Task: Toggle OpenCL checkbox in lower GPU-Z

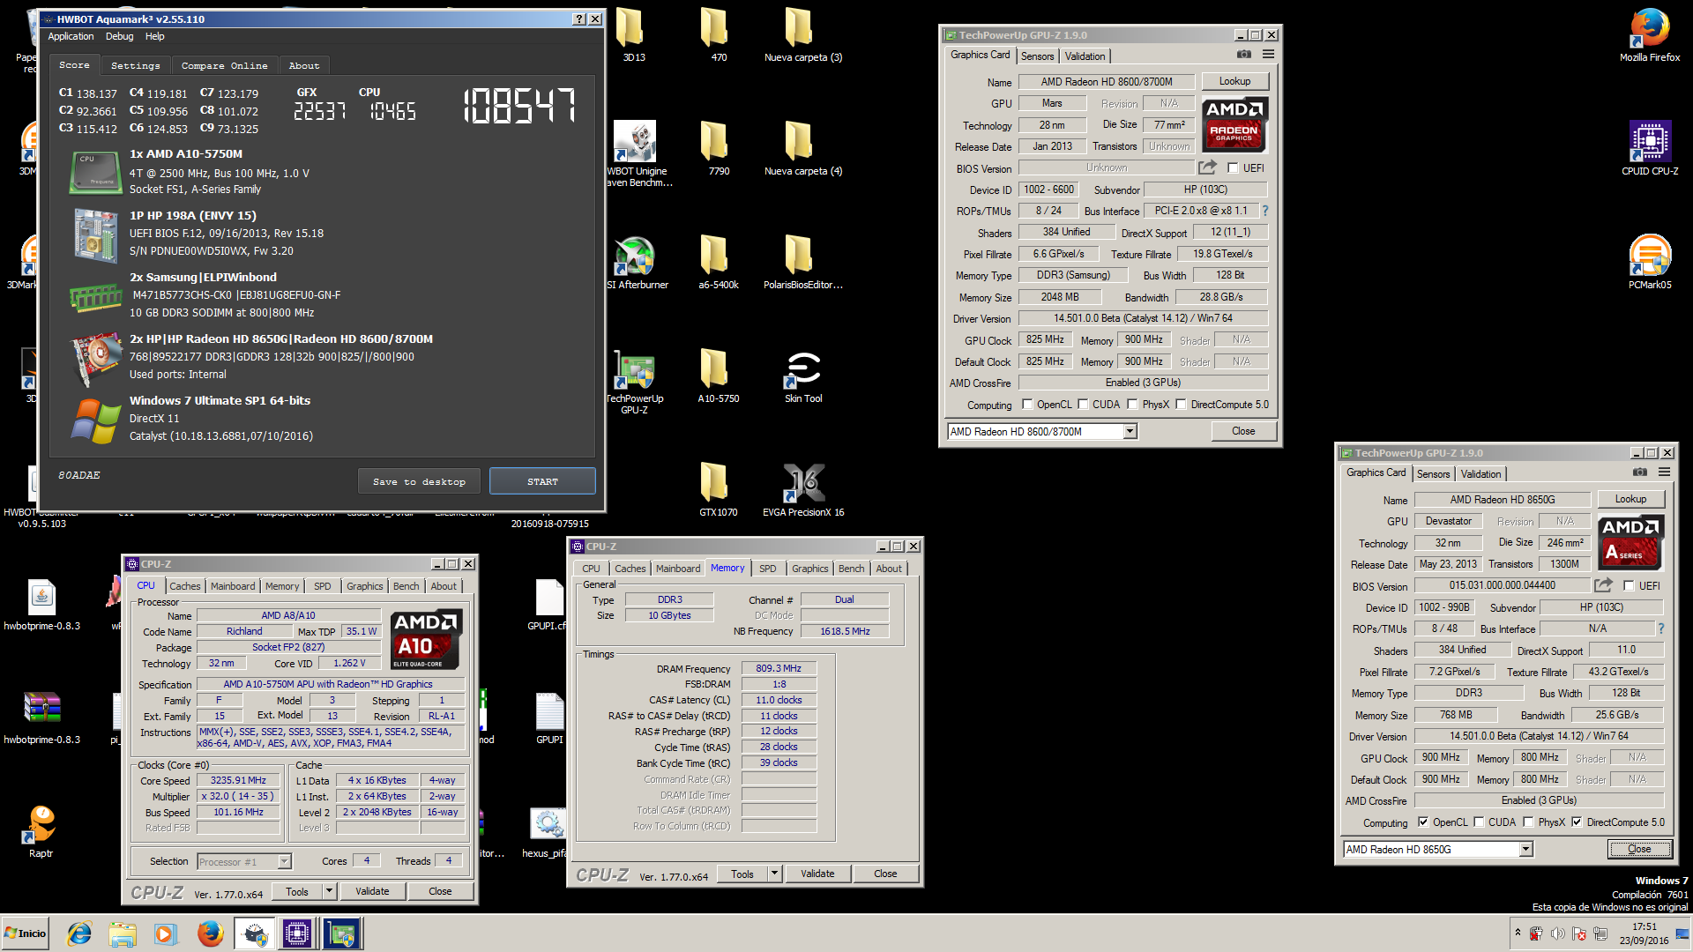Action: pos(1422,822)
